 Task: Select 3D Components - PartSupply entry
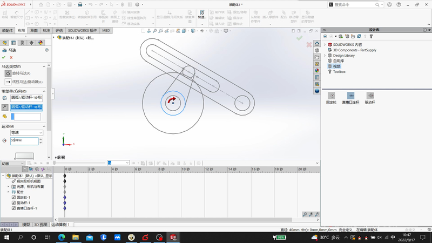coord(355,50)
